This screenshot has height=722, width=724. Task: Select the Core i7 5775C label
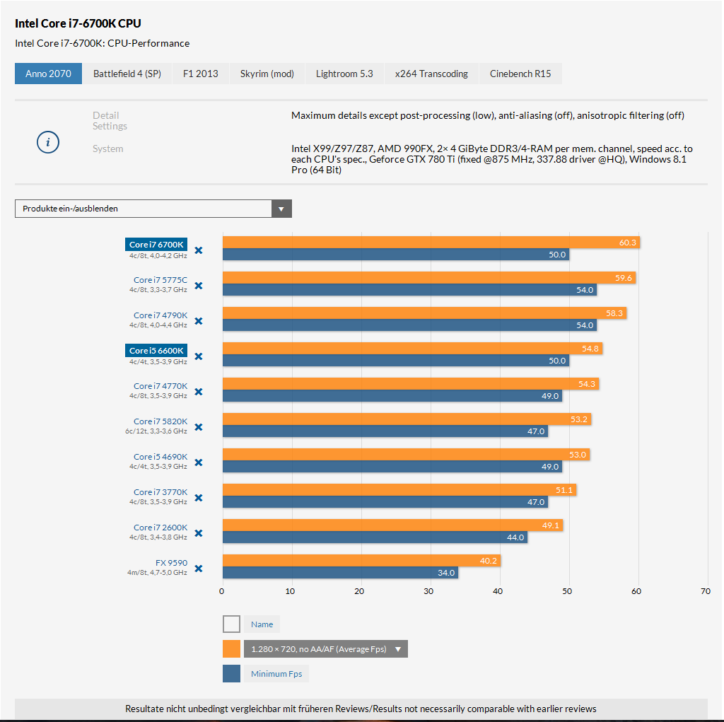[x=160, y=280]
